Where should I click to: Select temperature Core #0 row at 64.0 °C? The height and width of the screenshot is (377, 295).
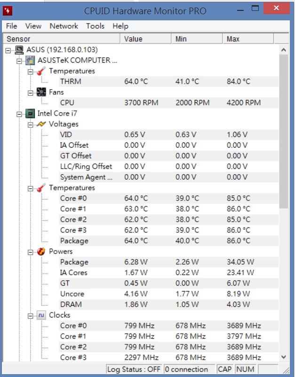click(169, 198)
